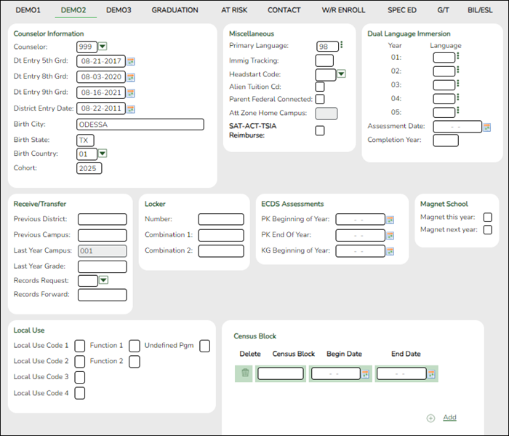Check Local Use Code 4 box
Image resolution: width=509 pixels, height=436 pixels.
[x=79, y=393]
